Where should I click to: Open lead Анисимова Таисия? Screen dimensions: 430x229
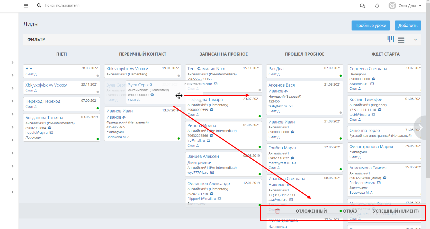click(368, 168)
